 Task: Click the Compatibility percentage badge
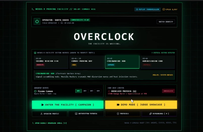[x=80, y=20]
